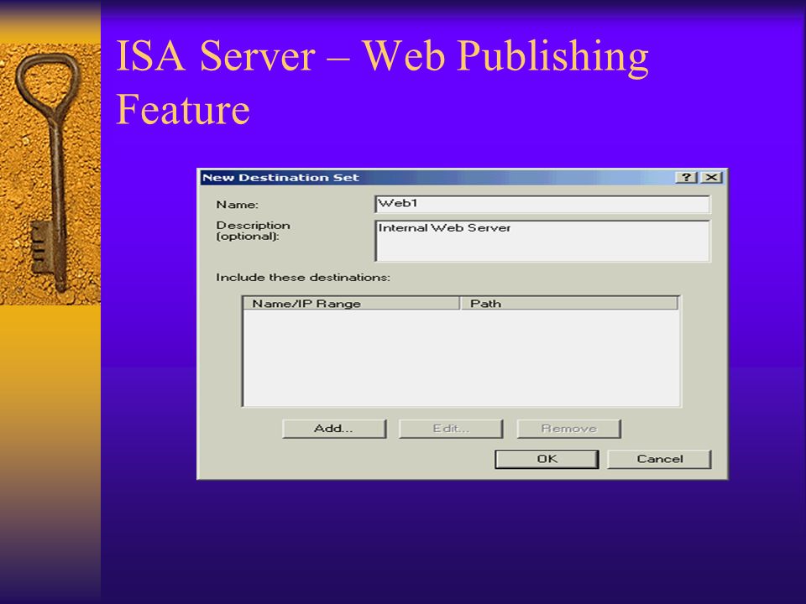This screenshot has width=806, height=604.
Task: Click the Path column header
Action: [569, 303]
